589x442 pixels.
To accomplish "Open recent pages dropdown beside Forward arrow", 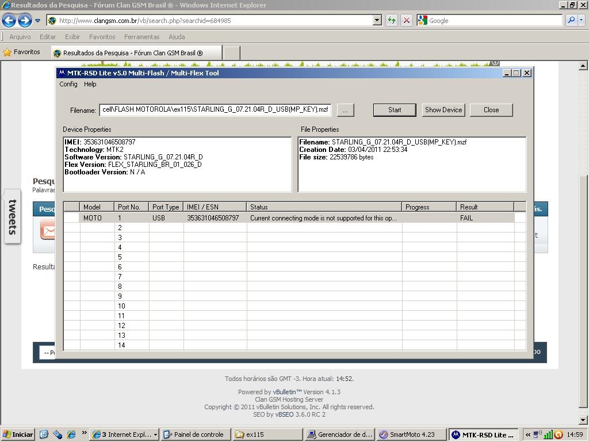I will click(x=37, y=21).
